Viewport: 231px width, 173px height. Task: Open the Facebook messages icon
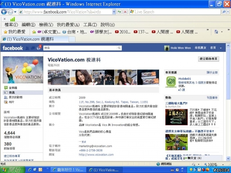coord(33,48)
